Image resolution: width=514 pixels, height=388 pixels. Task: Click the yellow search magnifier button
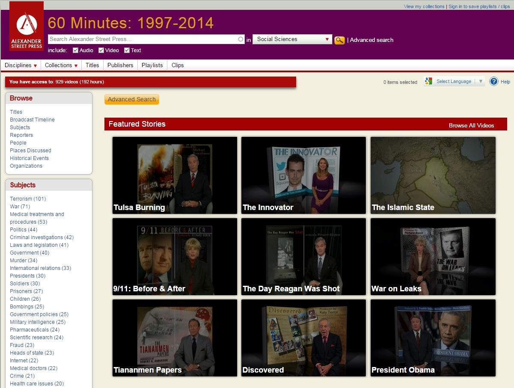(x=339, y=40)
